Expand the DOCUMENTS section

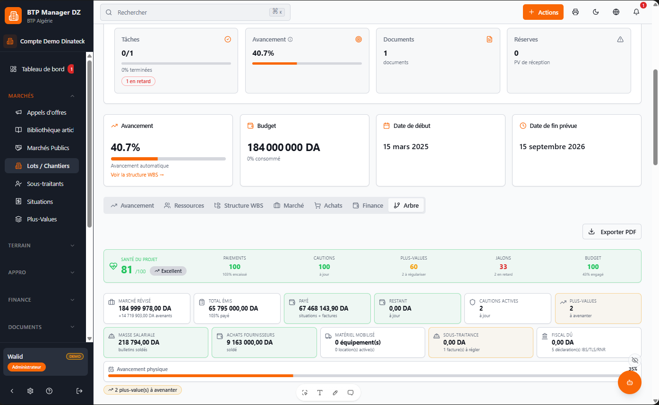[x=42, y=327]
